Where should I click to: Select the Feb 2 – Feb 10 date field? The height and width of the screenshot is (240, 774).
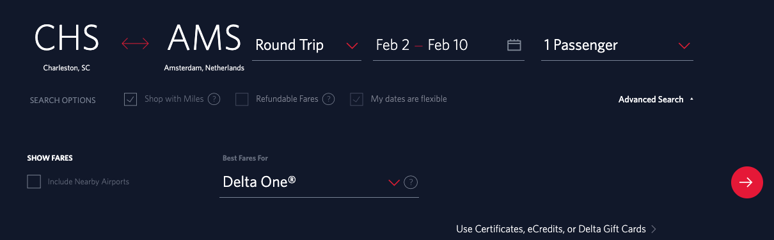pyautogui.click(x=448, y=45)
